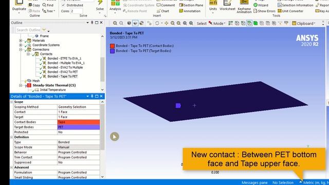Viewport: 329px width, 185px height.
Task: Collapse the Scope section in Details
Action: (11, 102)
